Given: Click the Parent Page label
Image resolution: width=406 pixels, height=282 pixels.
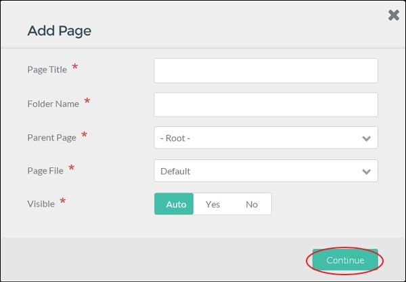Looking at the screenshot, I should tap(51, 138).
